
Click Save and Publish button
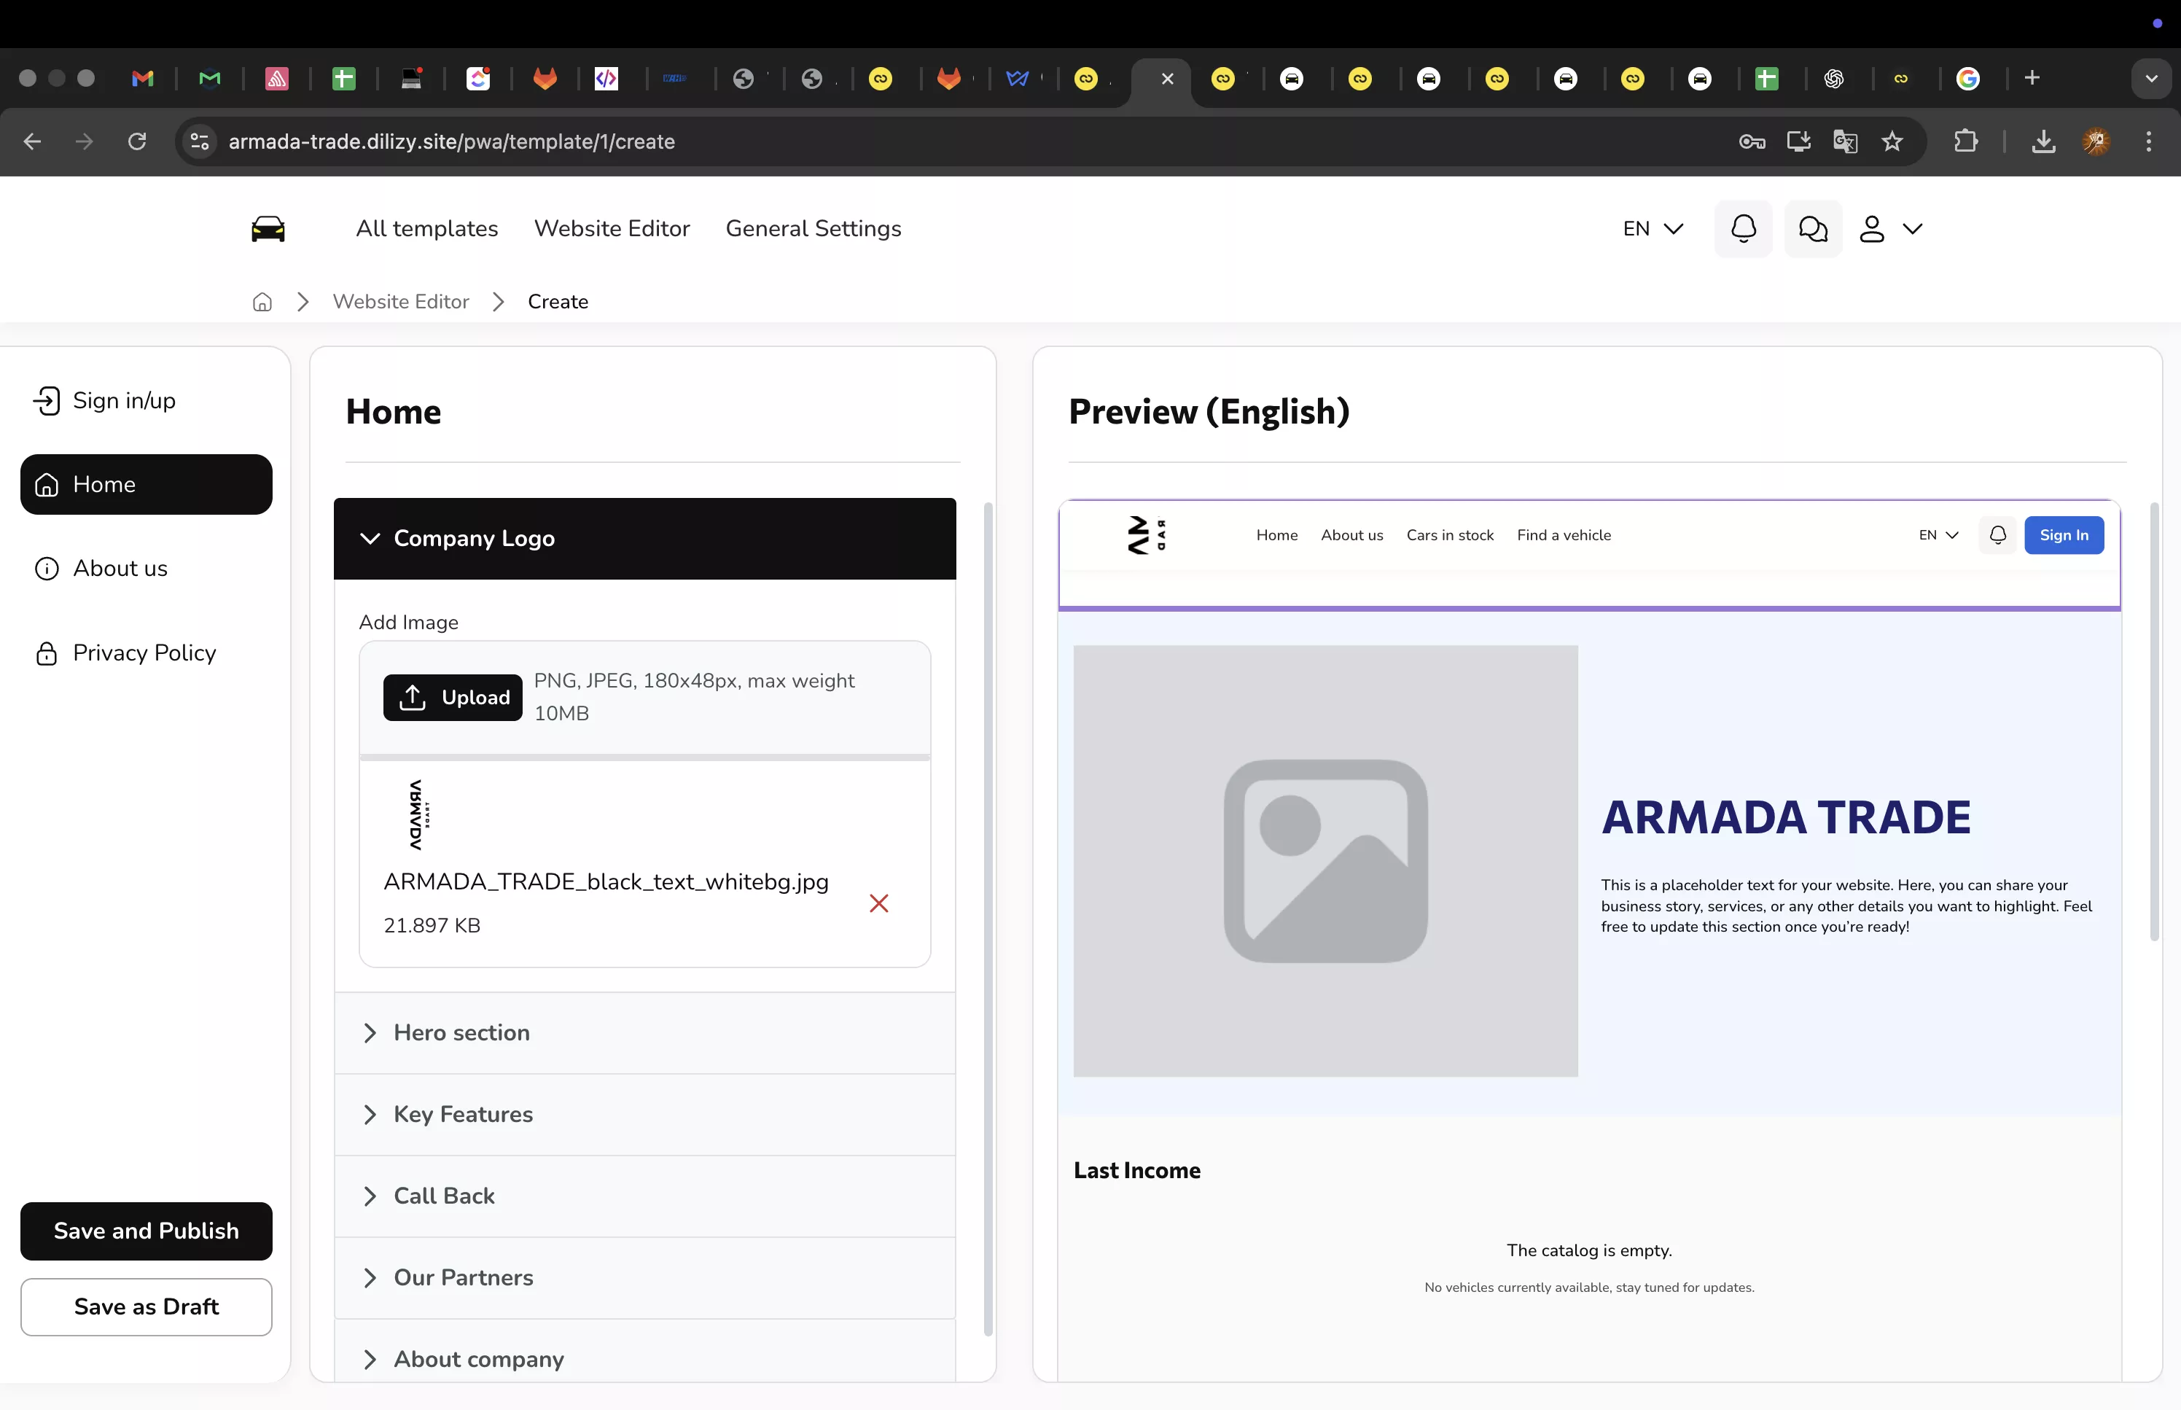tap(147, 1231)
